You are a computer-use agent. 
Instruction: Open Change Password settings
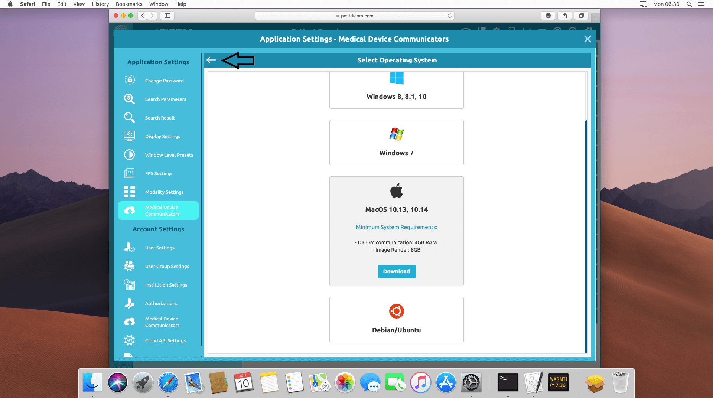(158, 81)
